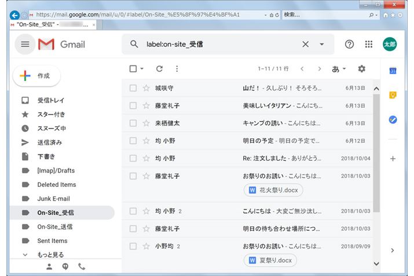Click the 作成 compose button
This screenshot has width=414, height=276.
(x=36, y=76)
